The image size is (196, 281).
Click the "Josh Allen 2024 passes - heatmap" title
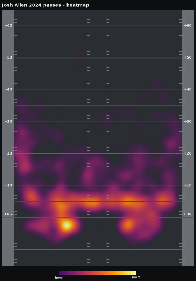pyautogui.click(x=45, y=5)
